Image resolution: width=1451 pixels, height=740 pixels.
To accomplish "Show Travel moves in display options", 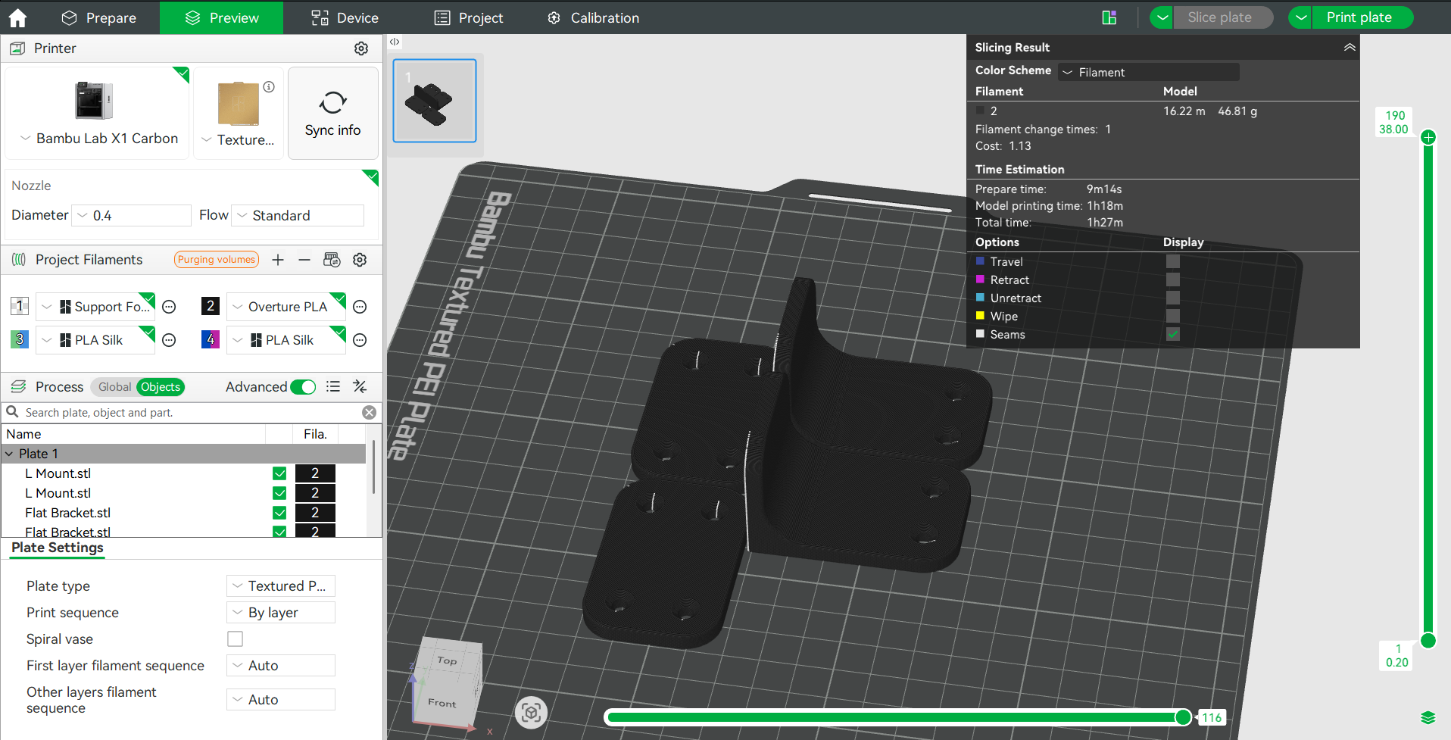I will (1172, 261).
